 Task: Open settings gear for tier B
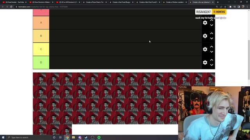[x=205, y=36]
